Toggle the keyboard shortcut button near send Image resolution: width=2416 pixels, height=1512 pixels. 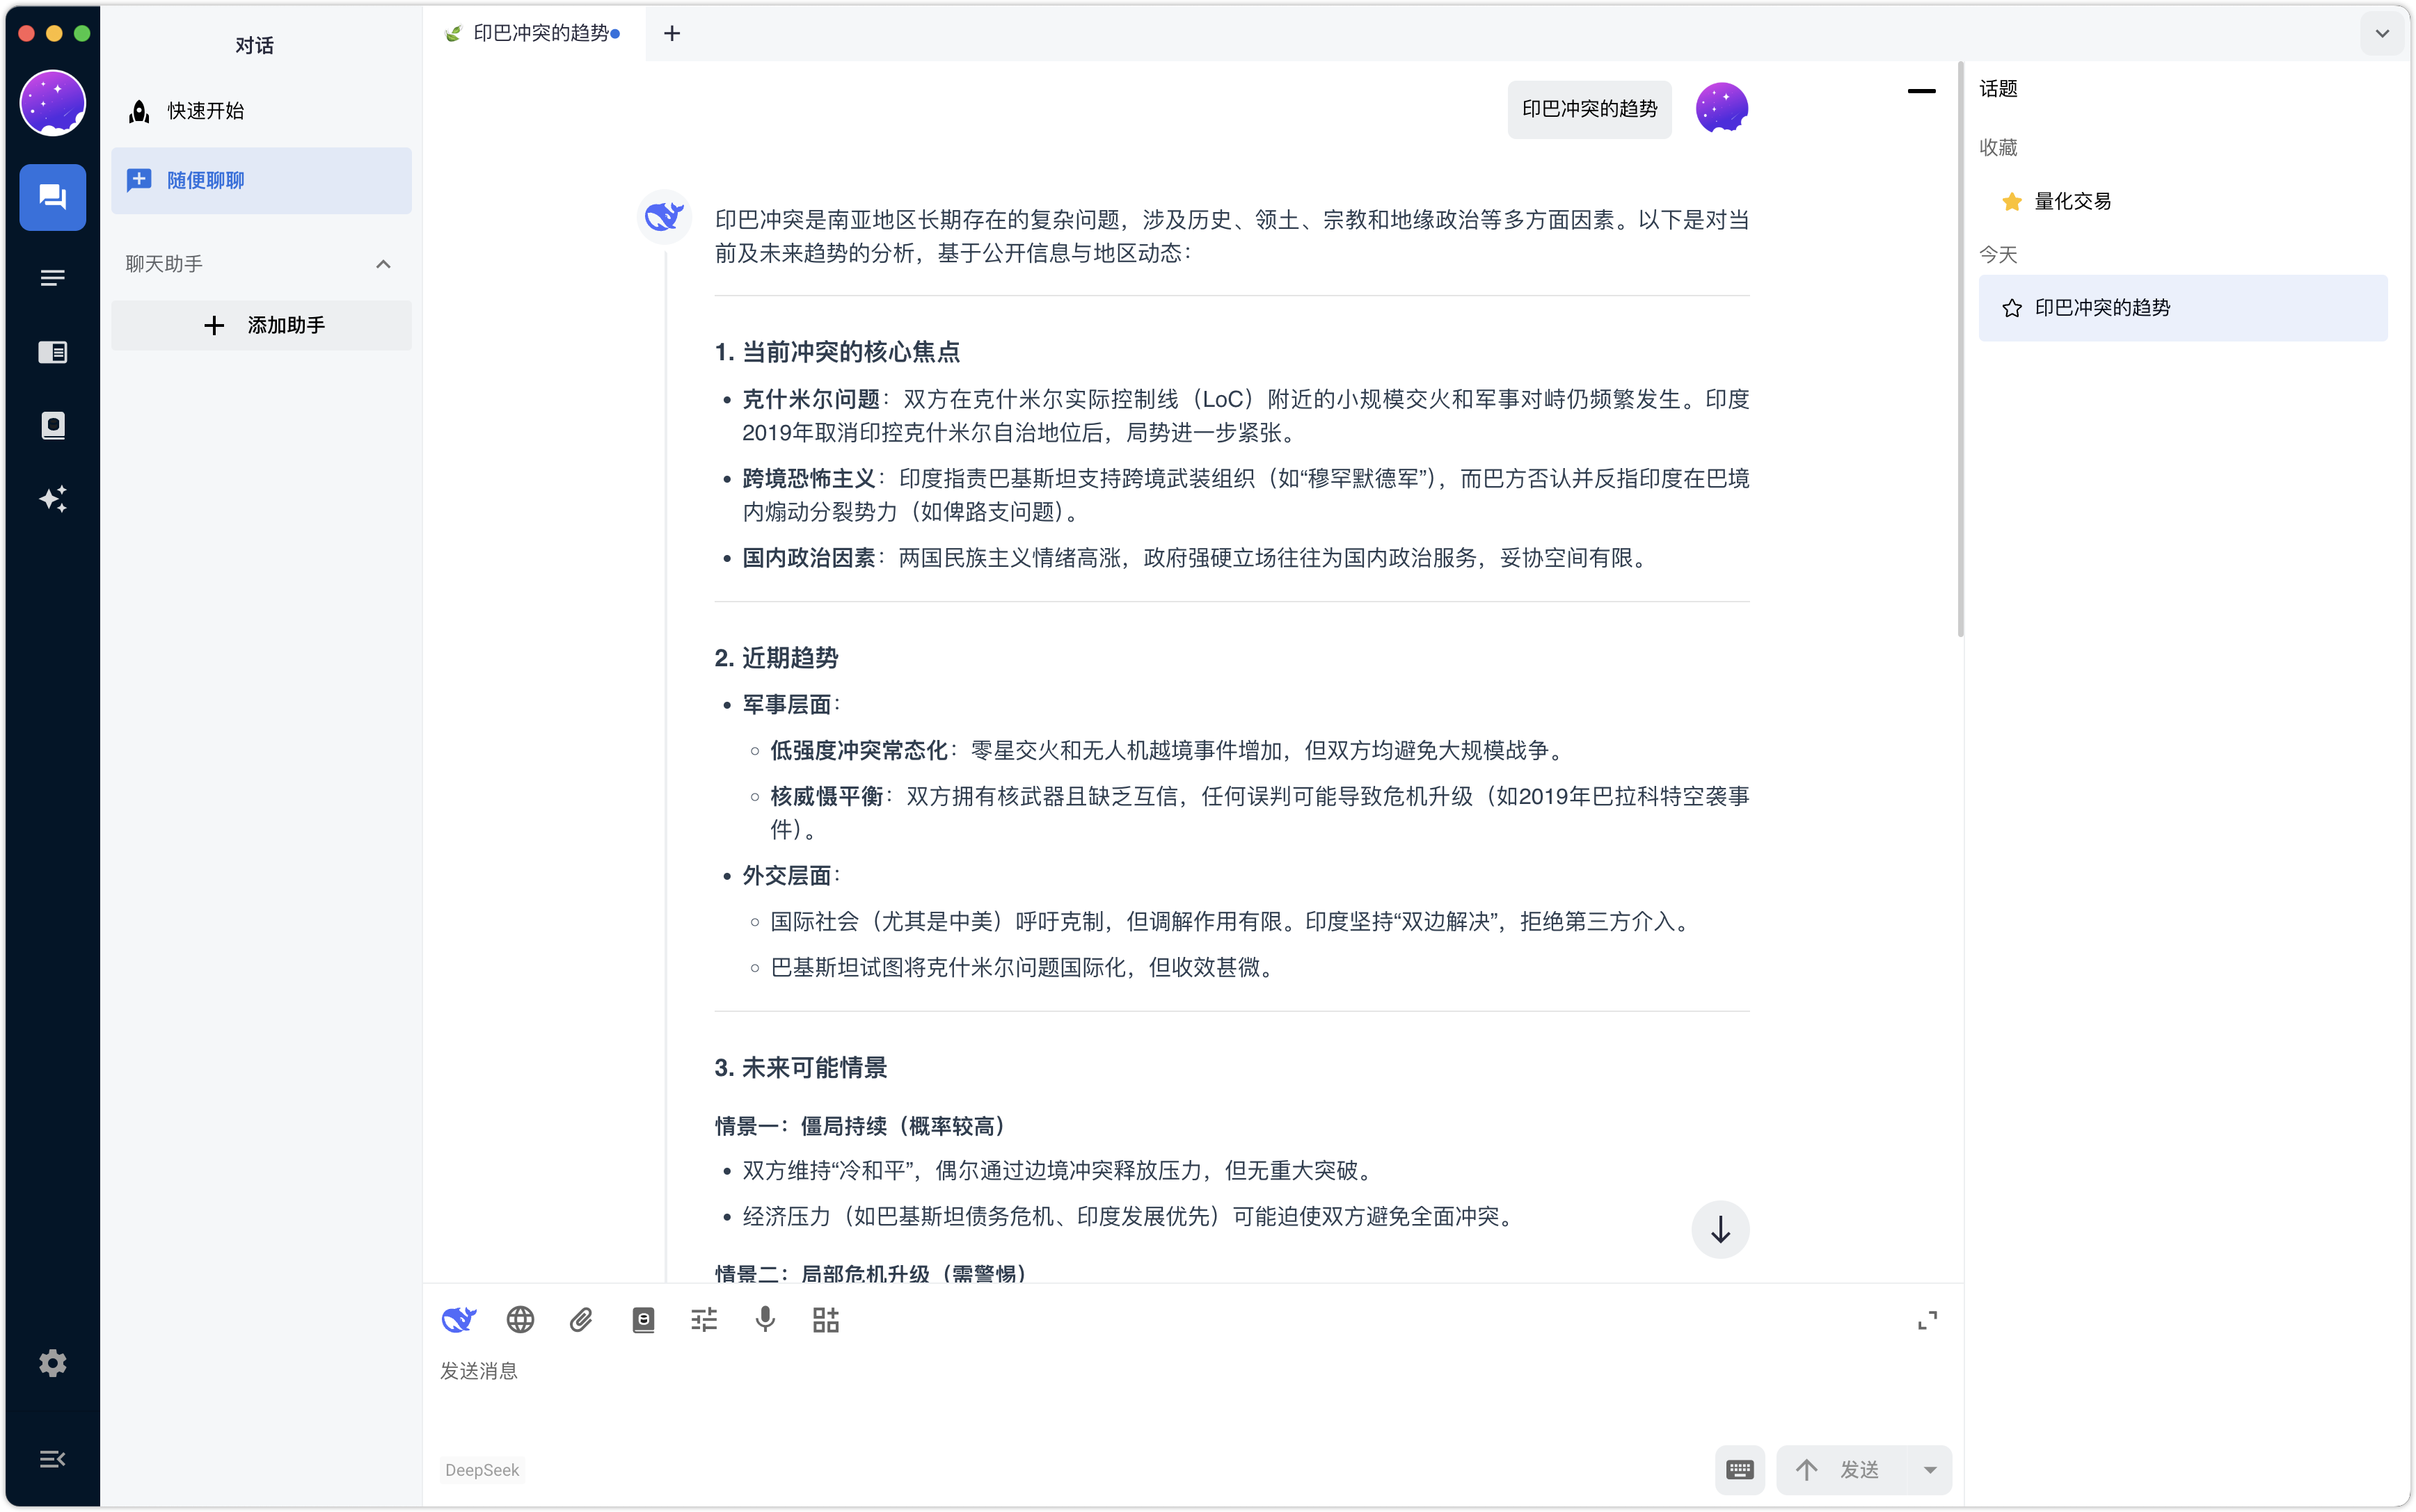pos(1740,1469)
